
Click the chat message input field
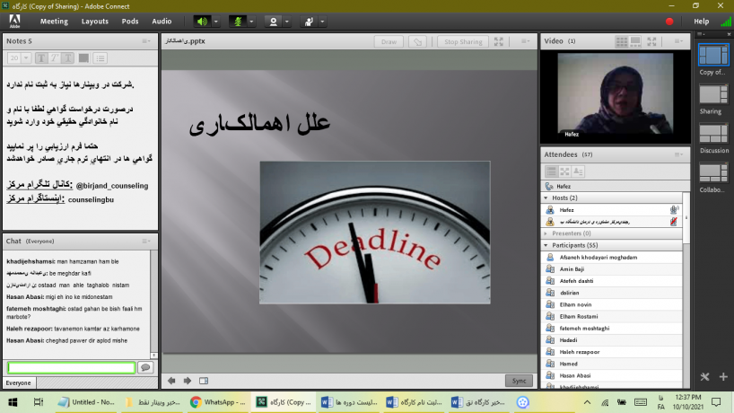click(71, 367)
